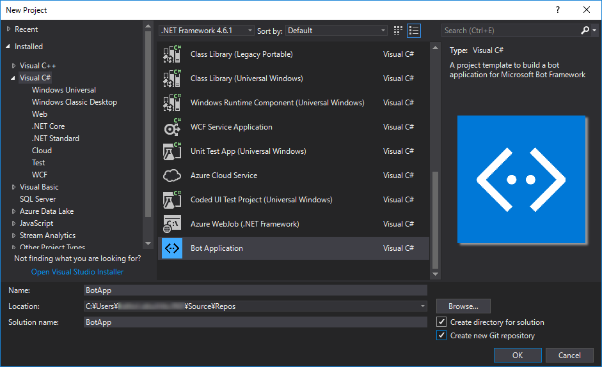
Task: Select the .NET Standard category
Action: click(56, 139)
